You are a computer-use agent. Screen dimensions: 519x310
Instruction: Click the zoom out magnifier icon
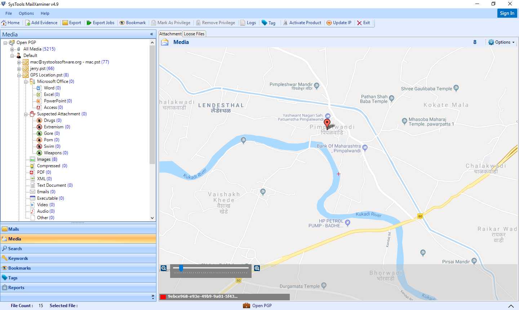(164, 268)
